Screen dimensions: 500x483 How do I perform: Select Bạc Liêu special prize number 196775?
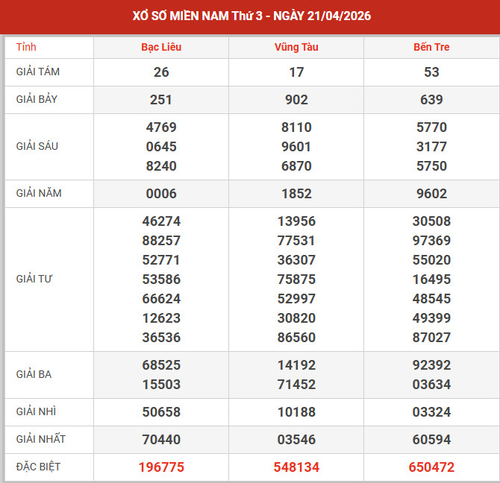[x=161, y=467]
